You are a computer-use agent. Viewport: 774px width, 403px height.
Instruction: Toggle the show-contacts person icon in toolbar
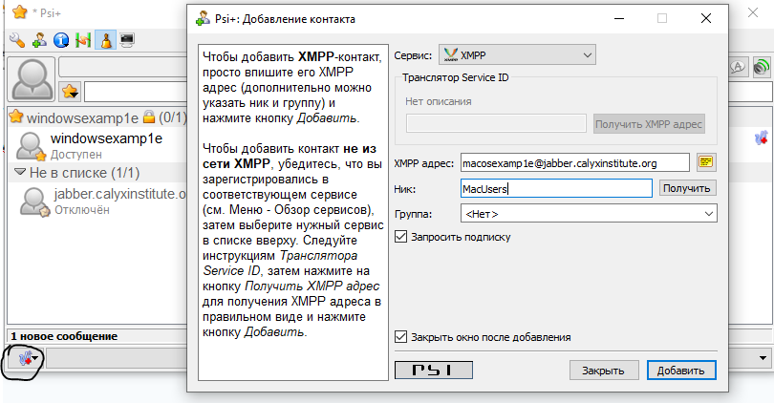(106, 40)
